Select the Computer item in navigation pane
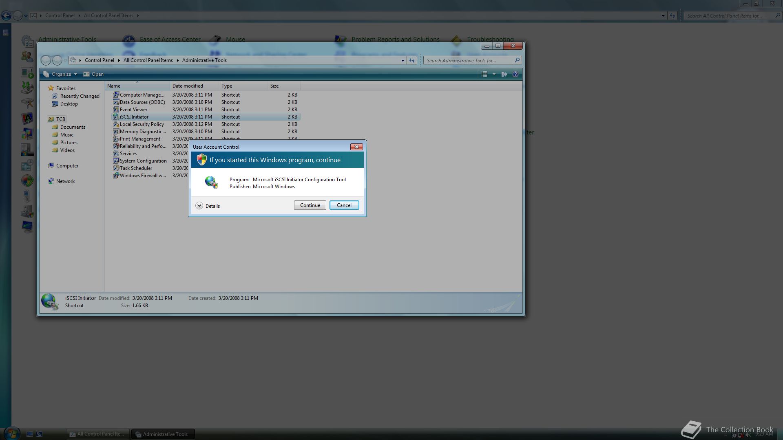The width and height of the screenshot is (783, 440). click(67, 166)
